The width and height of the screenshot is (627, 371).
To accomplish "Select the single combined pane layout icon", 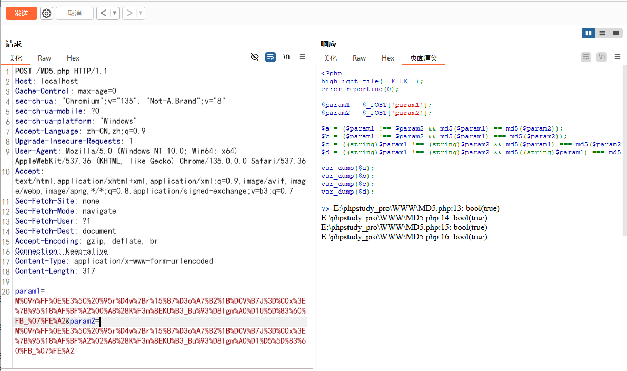I will point(616,33).
